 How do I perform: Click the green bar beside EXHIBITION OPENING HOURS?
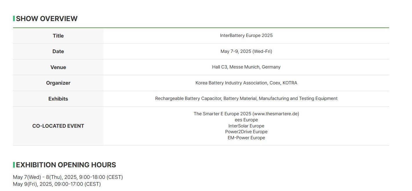14,165
